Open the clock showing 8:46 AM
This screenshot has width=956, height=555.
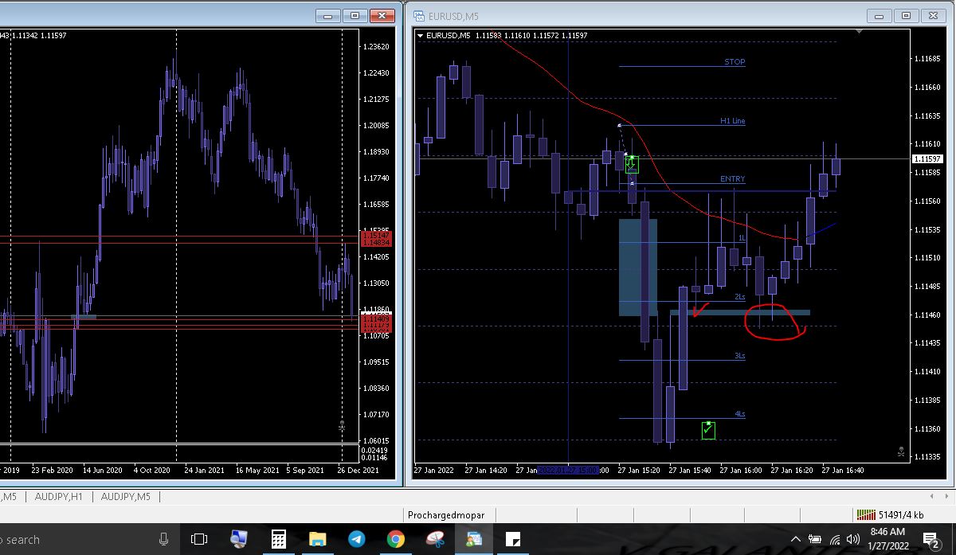887,539
